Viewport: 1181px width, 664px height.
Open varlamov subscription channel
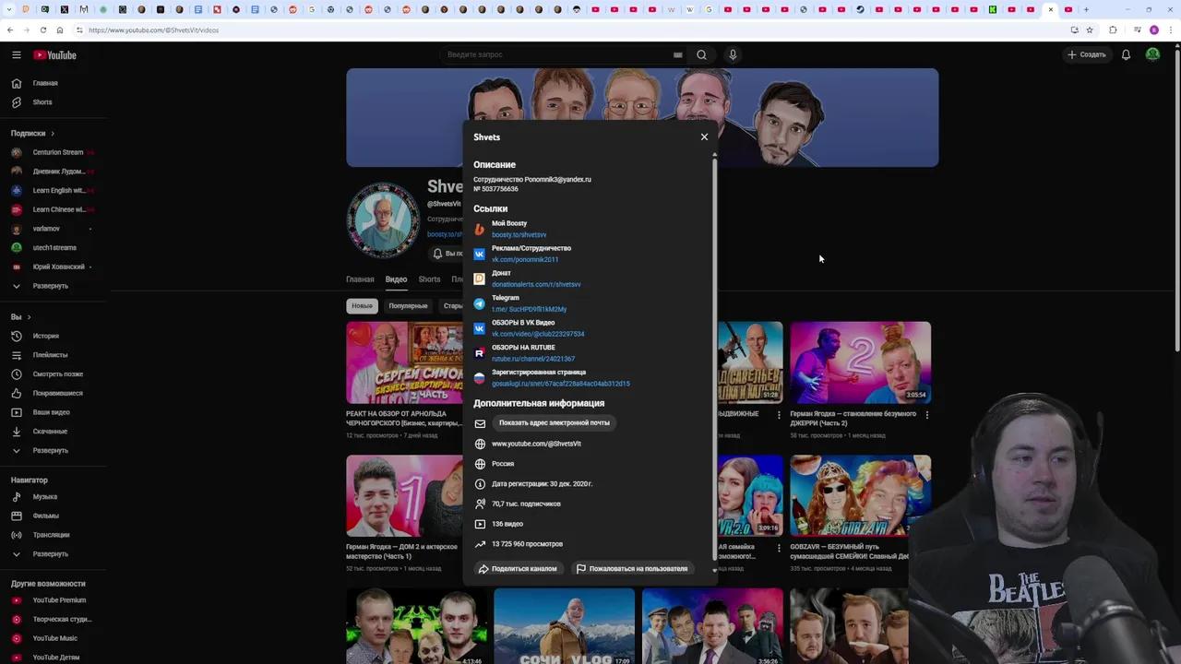[46, 229]
